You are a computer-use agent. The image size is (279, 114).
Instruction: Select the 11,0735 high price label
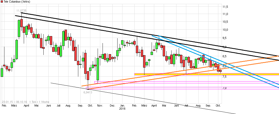pos(22,11)
